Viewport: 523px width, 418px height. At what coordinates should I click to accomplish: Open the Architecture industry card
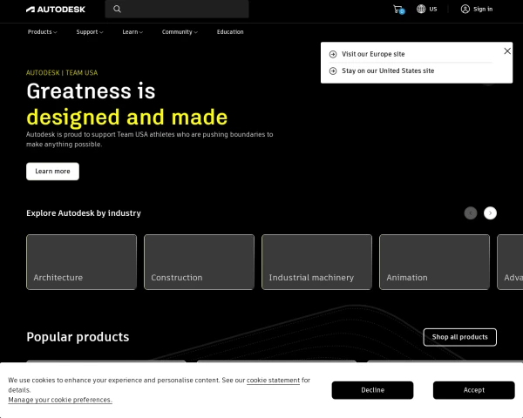coord(81,262)
